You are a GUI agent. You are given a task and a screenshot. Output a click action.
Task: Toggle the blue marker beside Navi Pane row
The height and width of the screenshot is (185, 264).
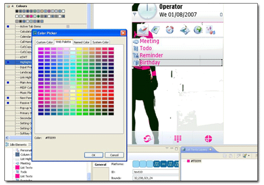pos(8,98)
